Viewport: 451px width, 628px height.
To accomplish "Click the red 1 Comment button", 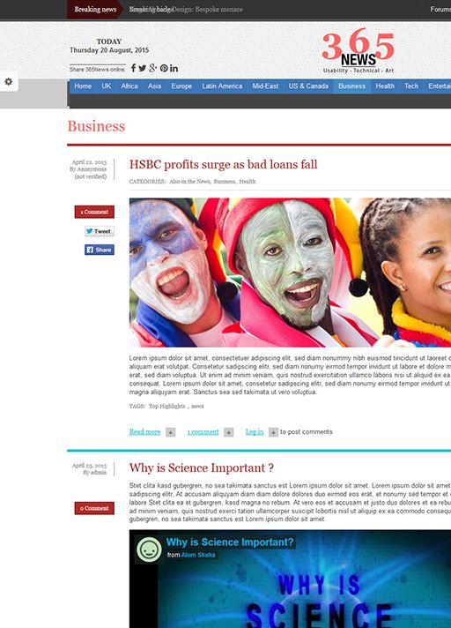I will point(94,212).
